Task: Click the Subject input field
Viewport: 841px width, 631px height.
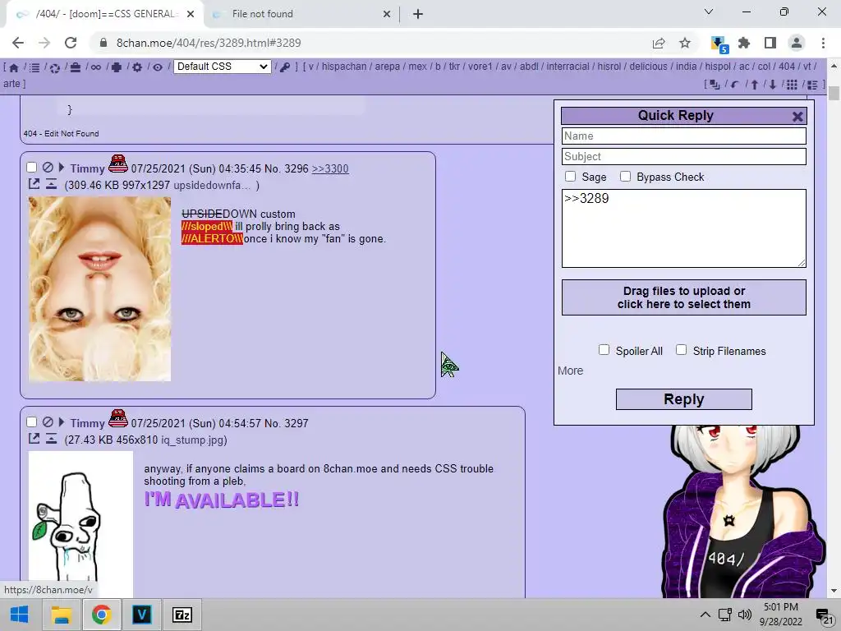Action: click(684, 156)
